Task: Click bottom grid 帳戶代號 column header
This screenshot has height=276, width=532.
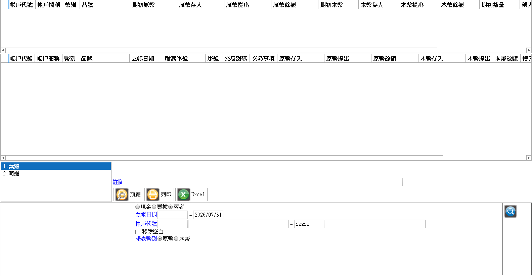Action: point(21,59)
